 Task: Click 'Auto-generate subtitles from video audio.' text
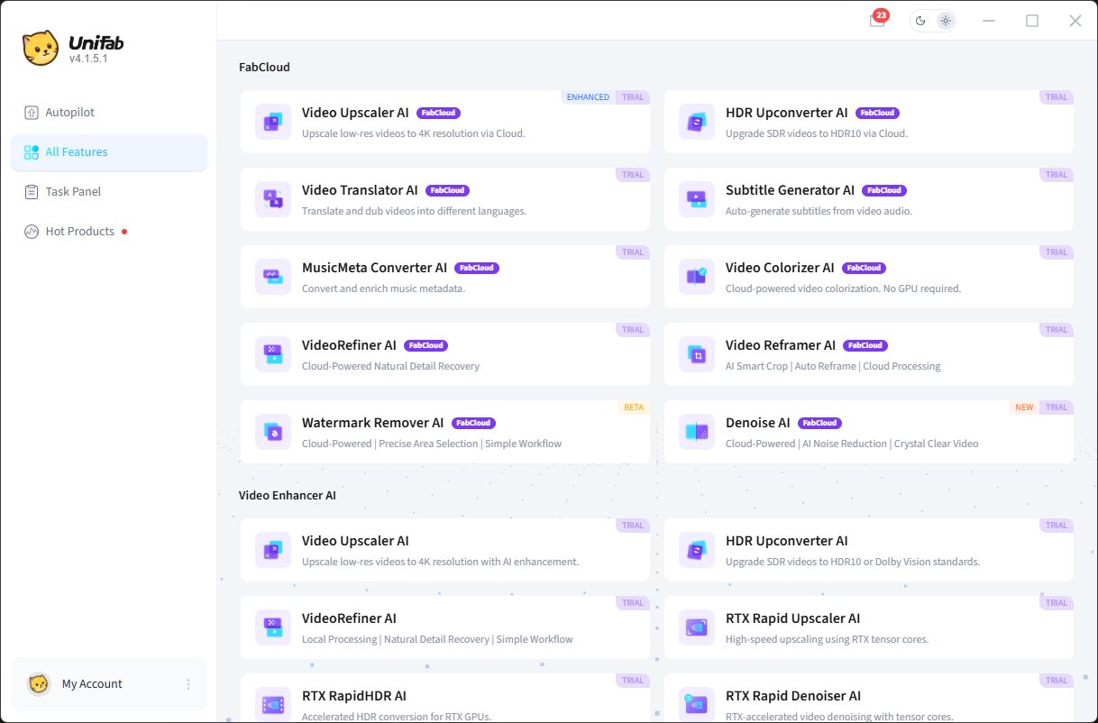(819, 211)
